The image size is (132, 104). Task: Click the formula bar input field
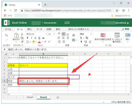coord(69,49)
